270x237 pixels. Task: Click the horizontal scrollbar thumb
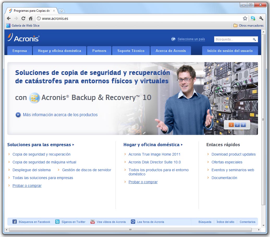130,230
